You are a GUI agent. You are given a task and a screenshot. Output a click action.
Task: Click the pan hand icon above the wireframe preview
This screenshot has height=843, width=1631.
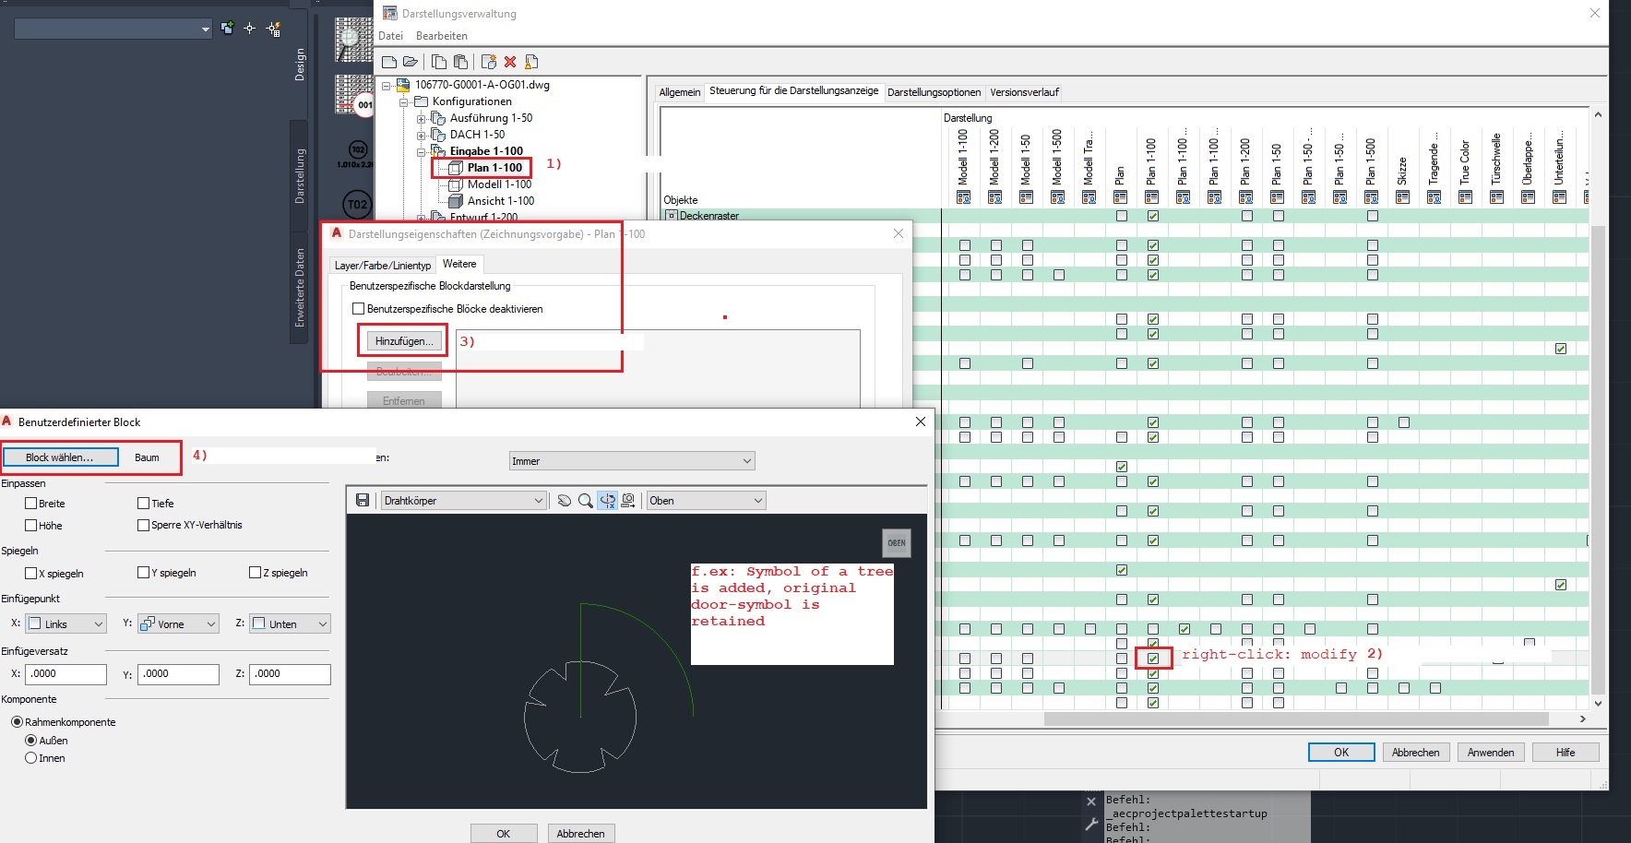[x=565, y=500]
